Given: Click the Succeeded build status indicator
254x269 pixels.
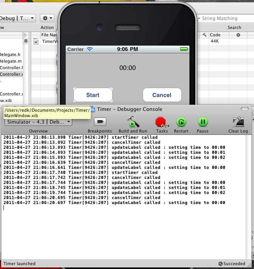Looking at the screenshot, I should [x=232, y=264].
